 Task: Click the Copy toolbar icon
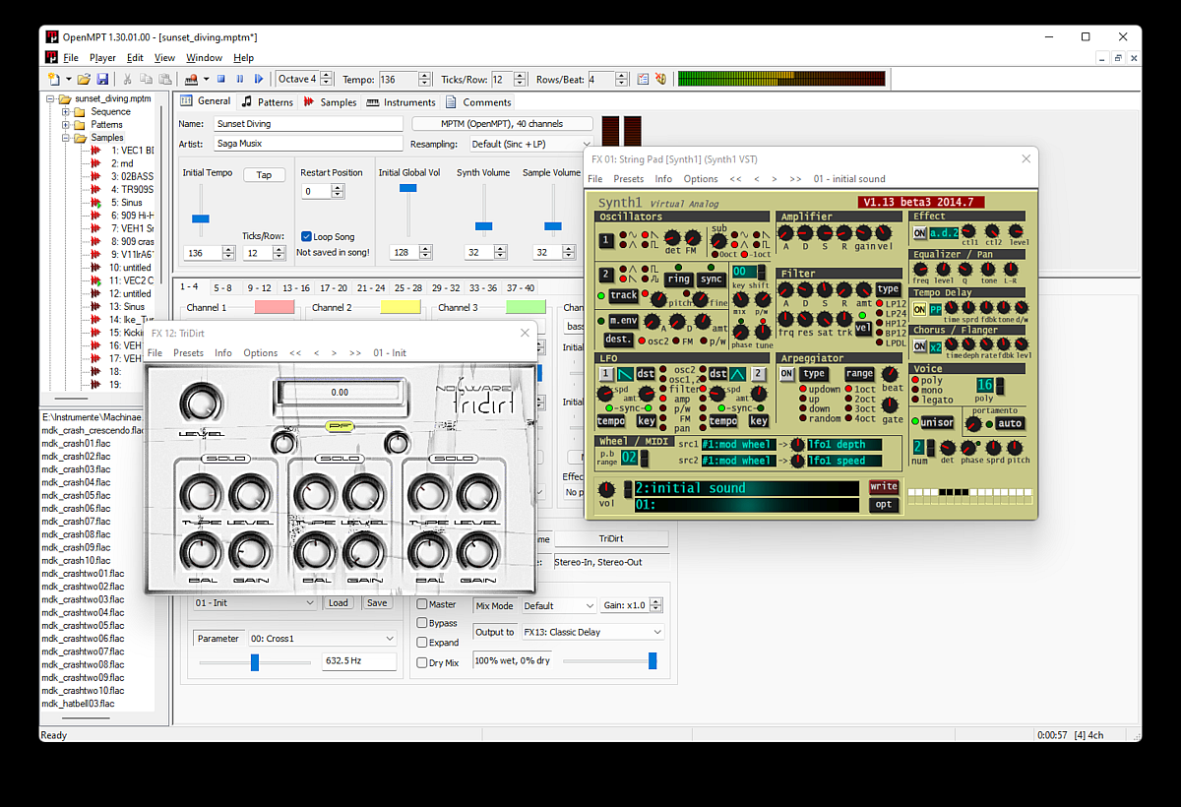pyautogui.click(x=146, y=79)
